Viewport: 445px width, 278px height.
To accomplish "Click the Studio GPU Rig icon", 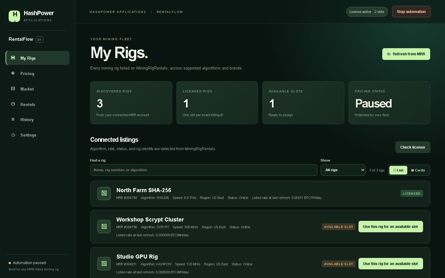I will (104, 263).
